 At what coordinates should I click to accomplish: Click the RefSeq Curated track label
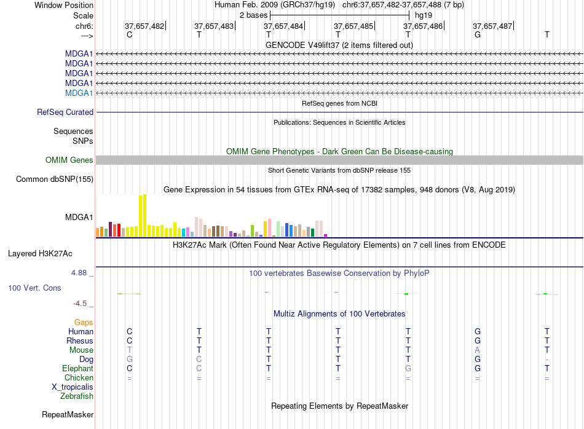coord(65,112)
